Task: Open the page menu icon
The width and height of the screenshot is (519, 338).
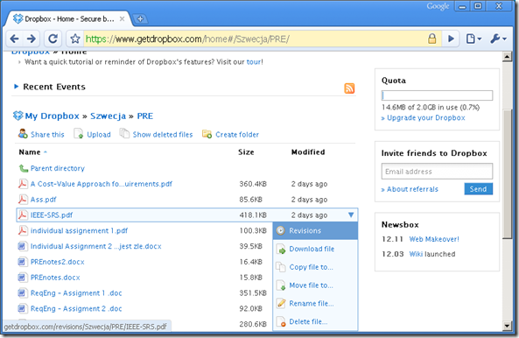Action: click(x=473, y=39)
